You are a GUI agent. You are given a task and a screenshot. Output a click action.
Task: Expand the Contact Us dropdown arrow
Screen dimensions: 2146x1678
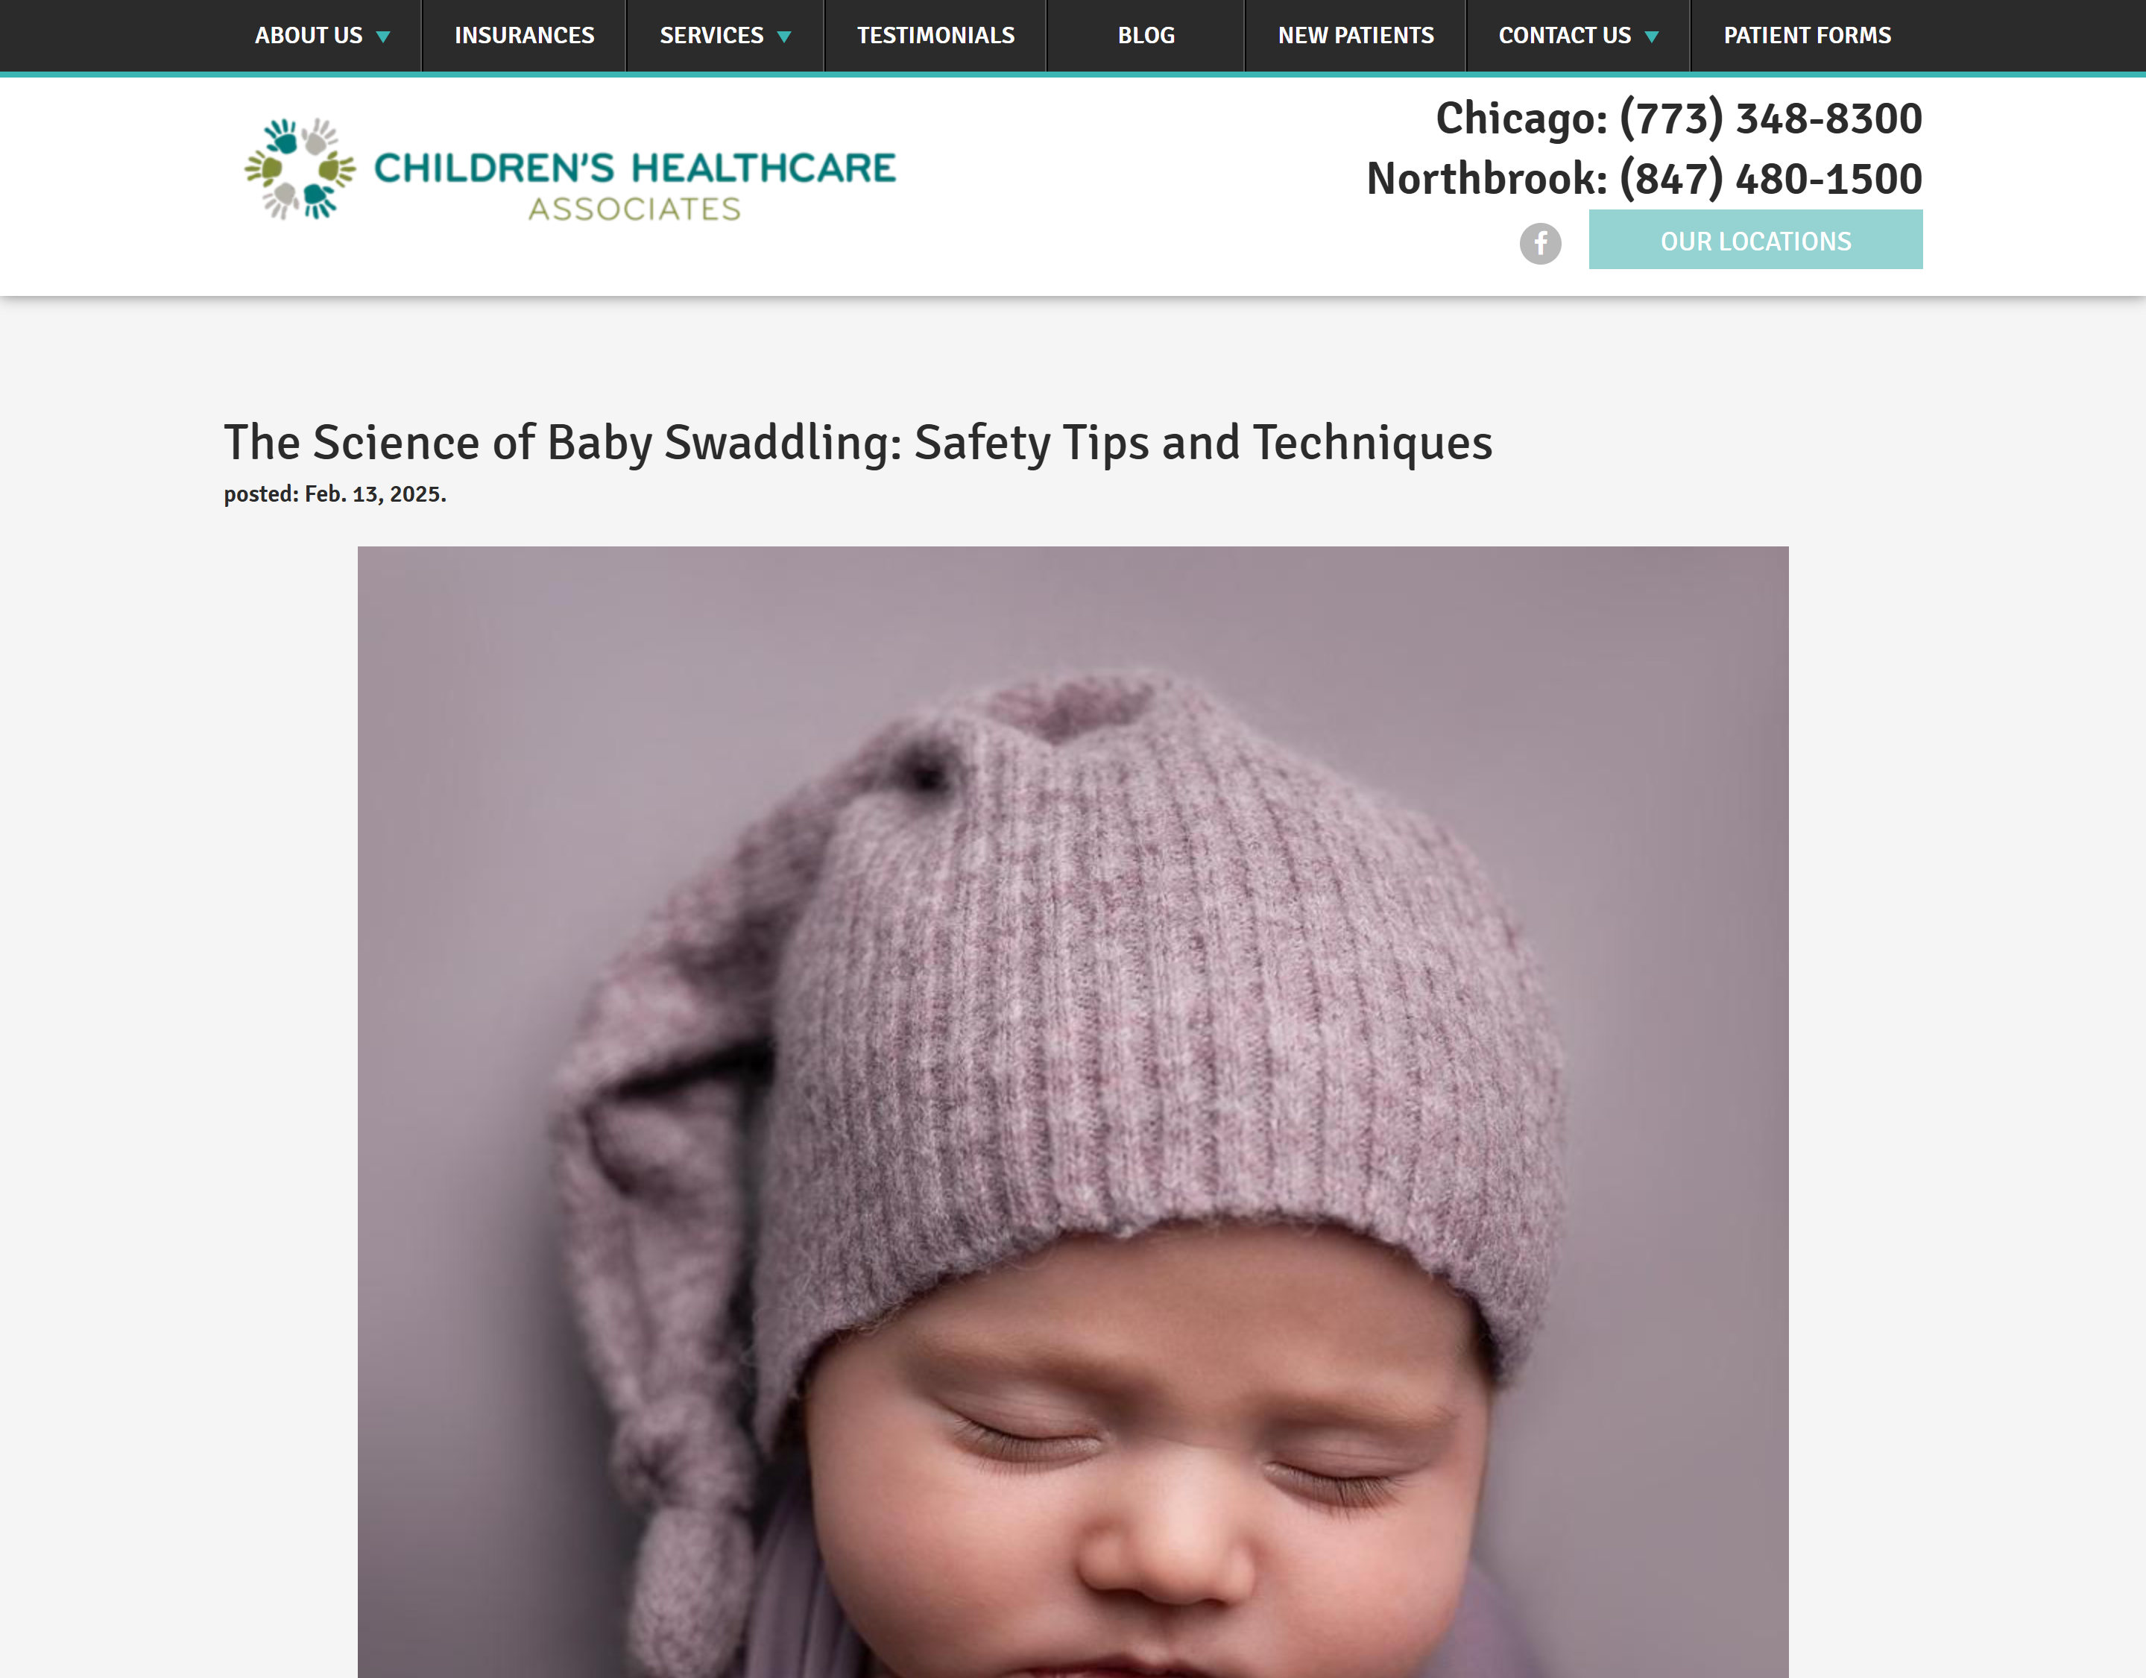pyautogui.click(x=1652, y=37)
